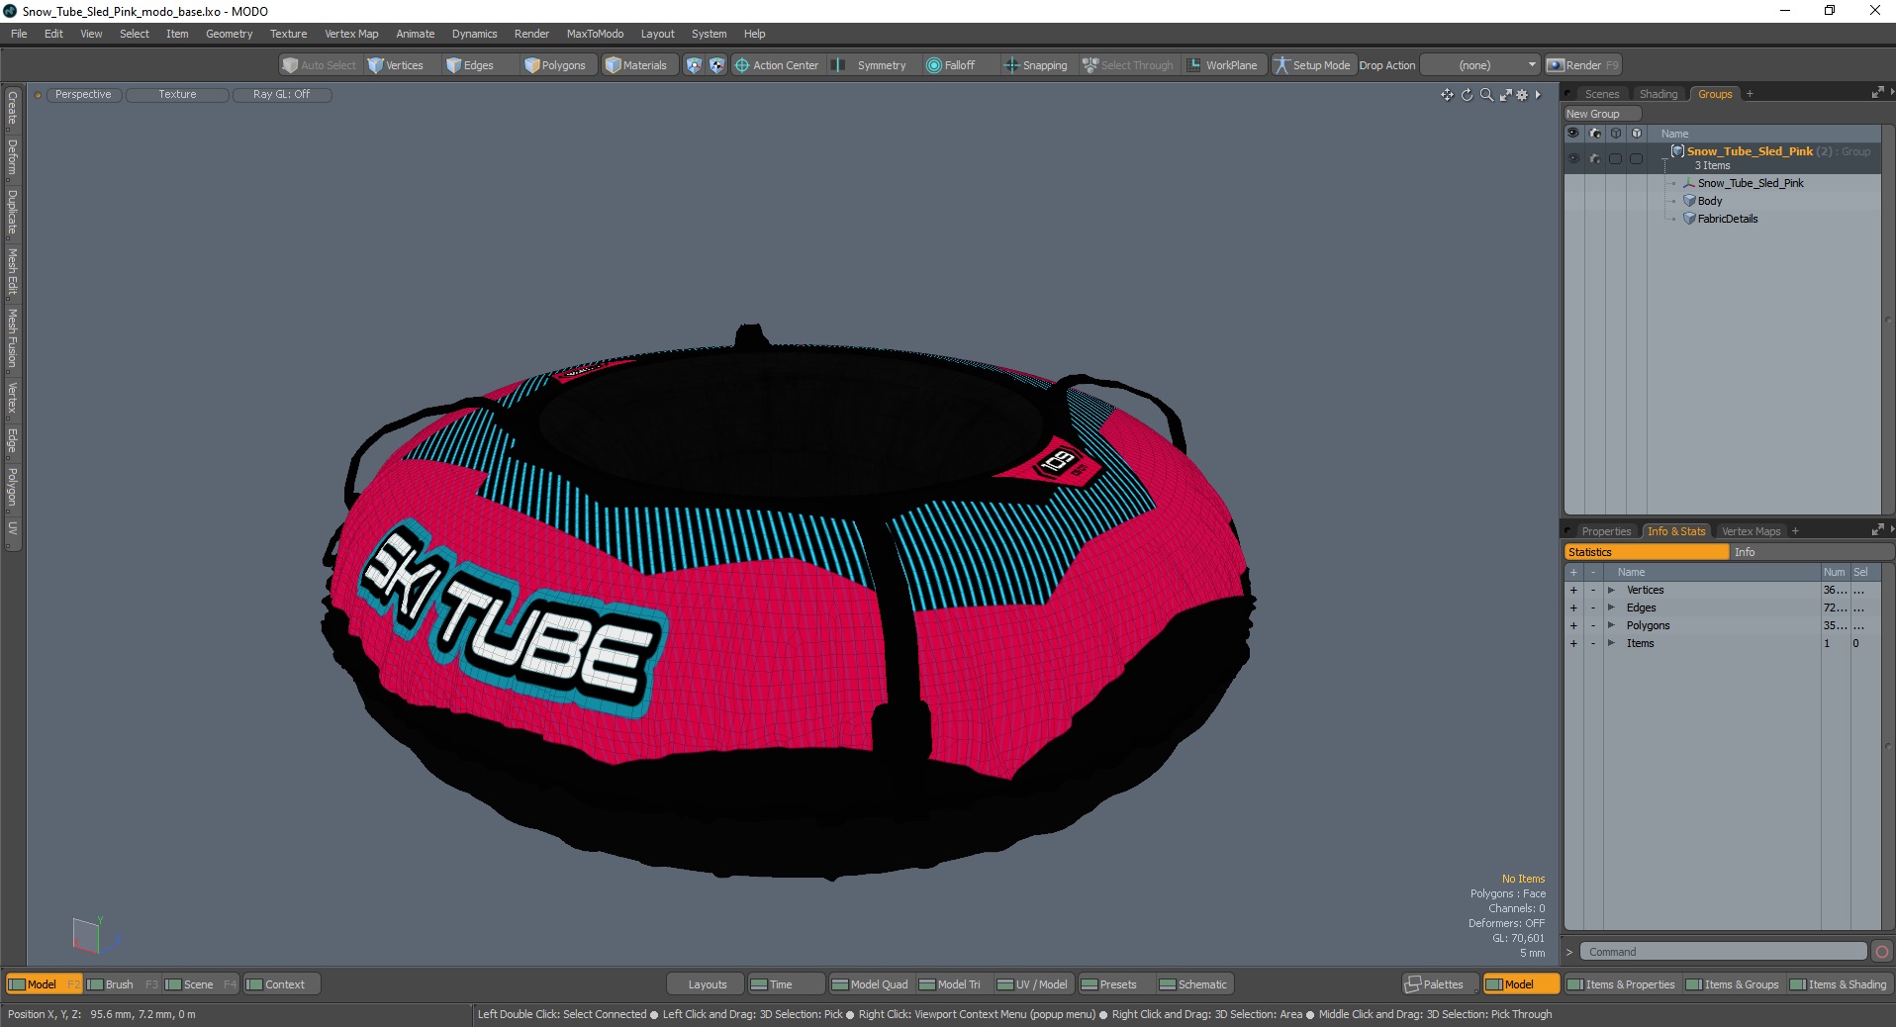The image size is (1896, 1027).
Task: Add a new tab next to Groups
Action: click(1750, 94)
